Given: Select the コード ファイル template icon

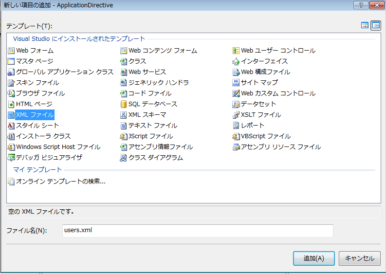Looking at the screenshot, I should [123, 93].
